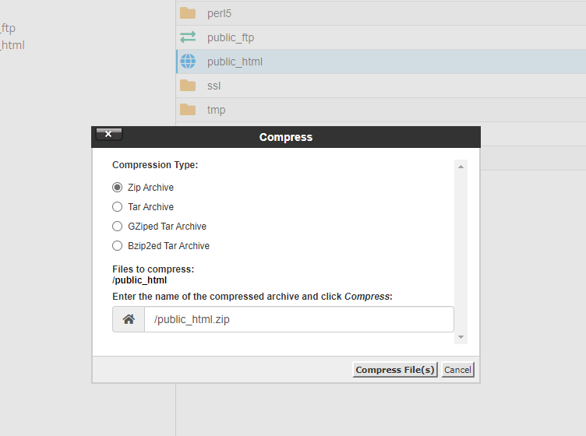The image size is (586, 436).
Task: Cancel the compress dialog
Action: [457, 370]
